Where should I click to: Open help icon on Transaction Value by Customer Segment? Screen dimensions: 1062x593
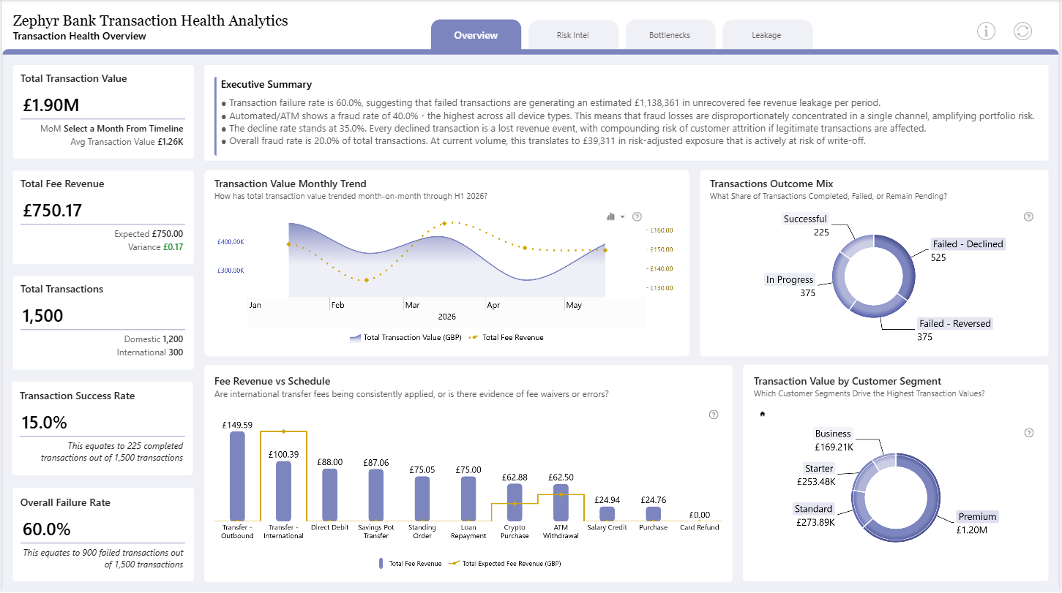click(x=1029, y=433)
